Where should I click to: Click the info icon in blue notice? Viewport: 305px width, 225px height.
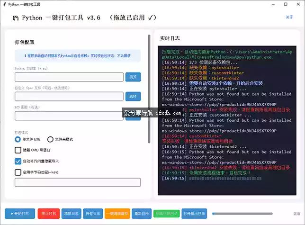25,56
